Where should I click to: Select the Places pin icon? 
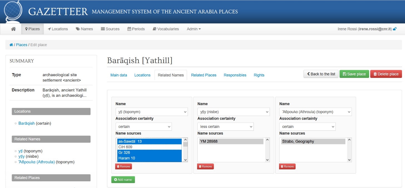pos(26,29)
